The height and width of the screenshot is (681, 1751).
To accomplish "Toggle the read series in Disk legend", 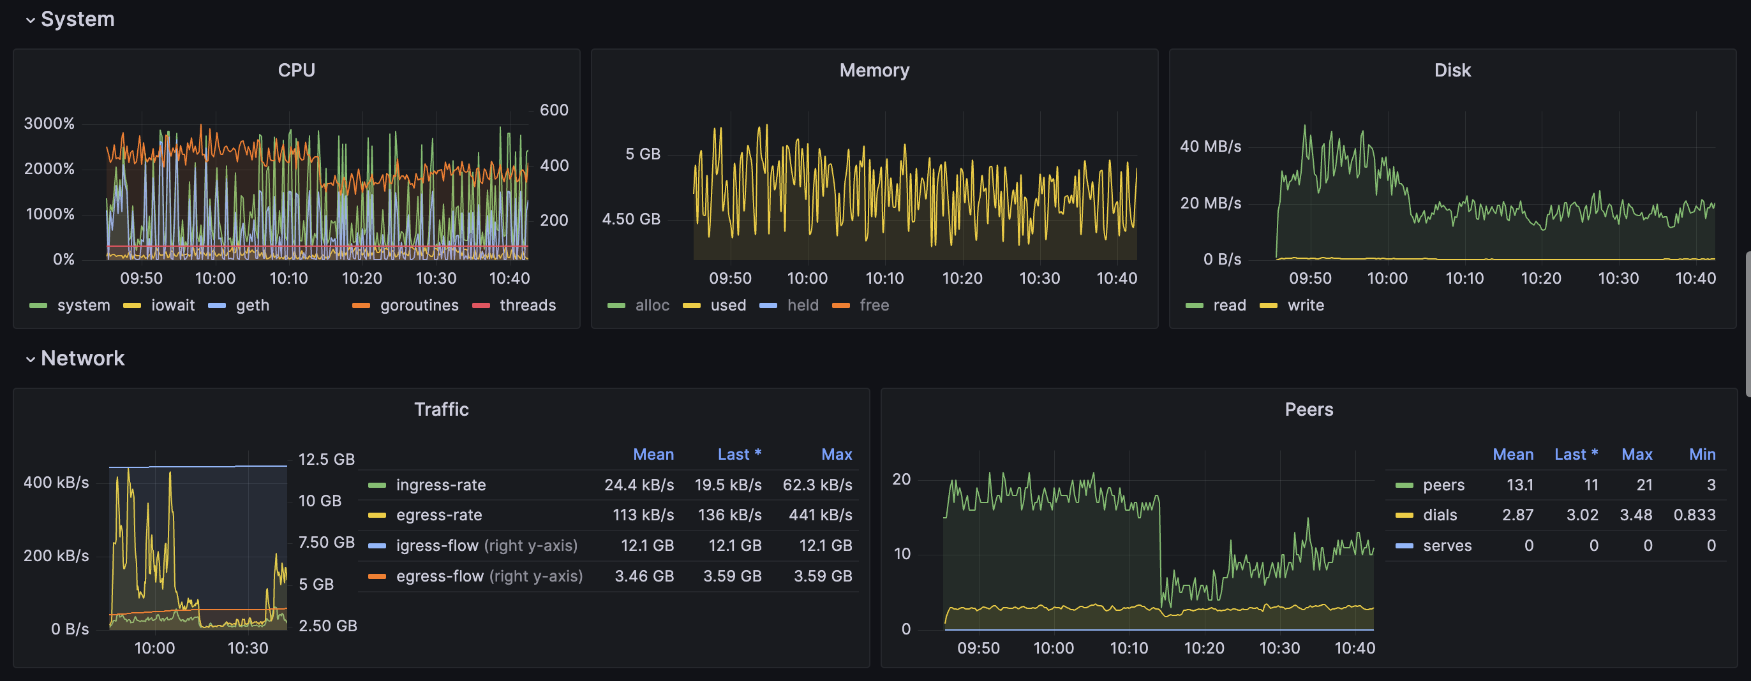I will [x=1229, y=305].
